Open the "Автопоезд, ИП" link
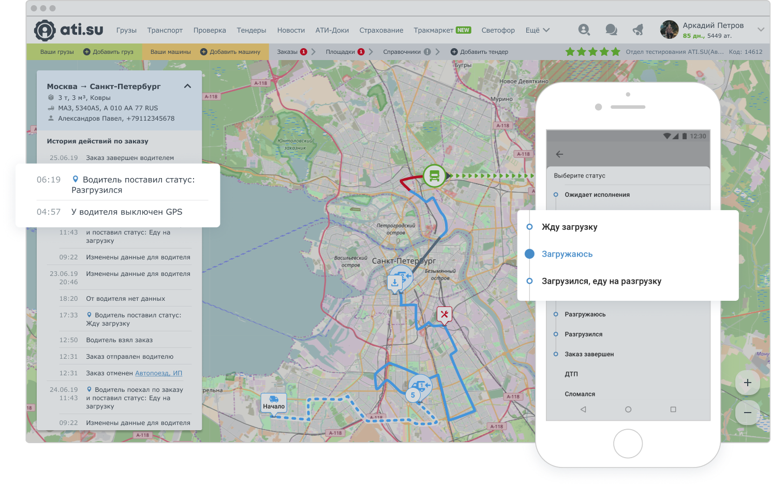The image size is (771, 498). tap(158, 373)
